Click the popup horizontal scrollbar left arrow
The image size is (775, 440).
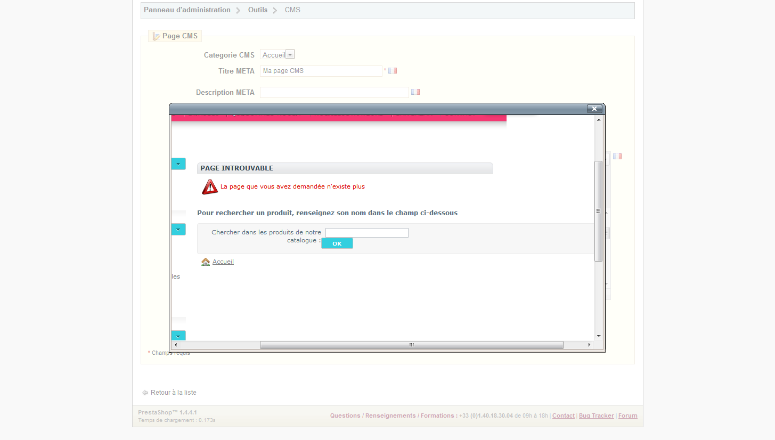(177, 345)
